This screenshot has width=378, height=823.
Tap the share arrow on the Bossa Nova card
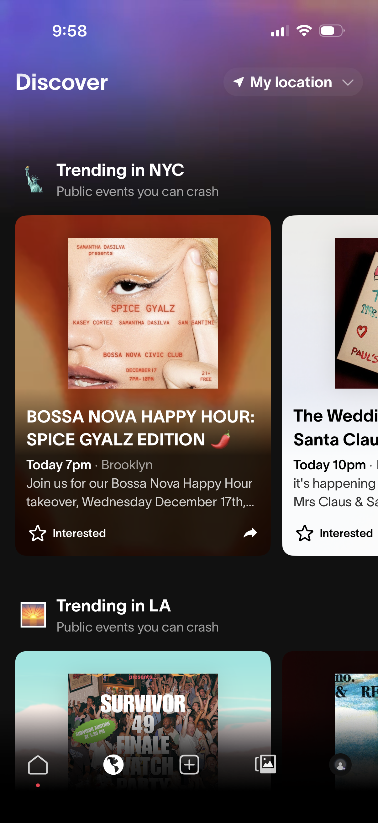click(x=250, y=533)
